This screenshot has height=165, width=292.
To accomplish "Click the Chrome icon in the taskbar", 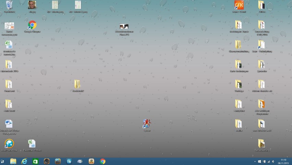I will tap(102, 161).
